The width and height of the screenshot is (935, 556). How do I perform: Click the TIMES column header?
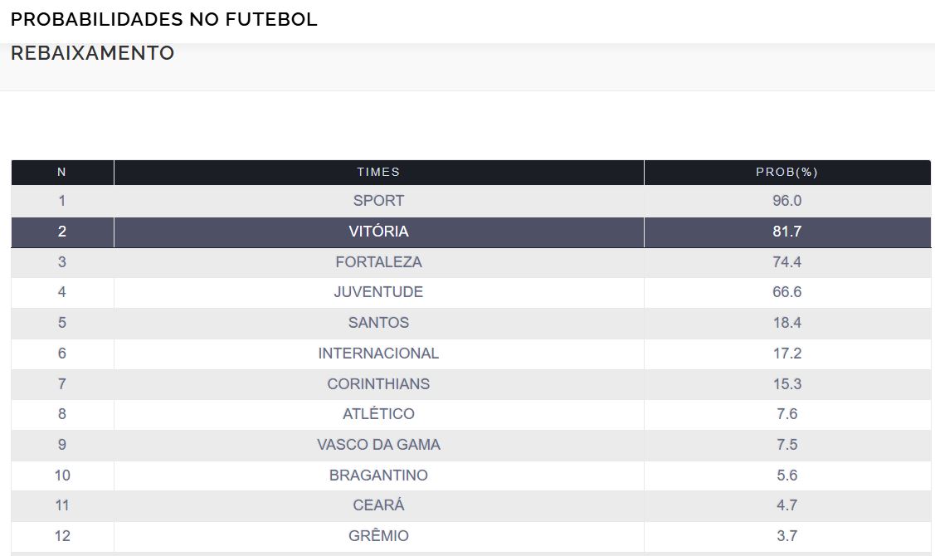pyautogui.click(x=378, y=172)
